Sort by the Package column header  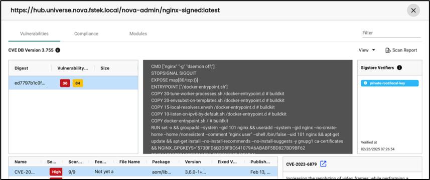click(161, 161)
